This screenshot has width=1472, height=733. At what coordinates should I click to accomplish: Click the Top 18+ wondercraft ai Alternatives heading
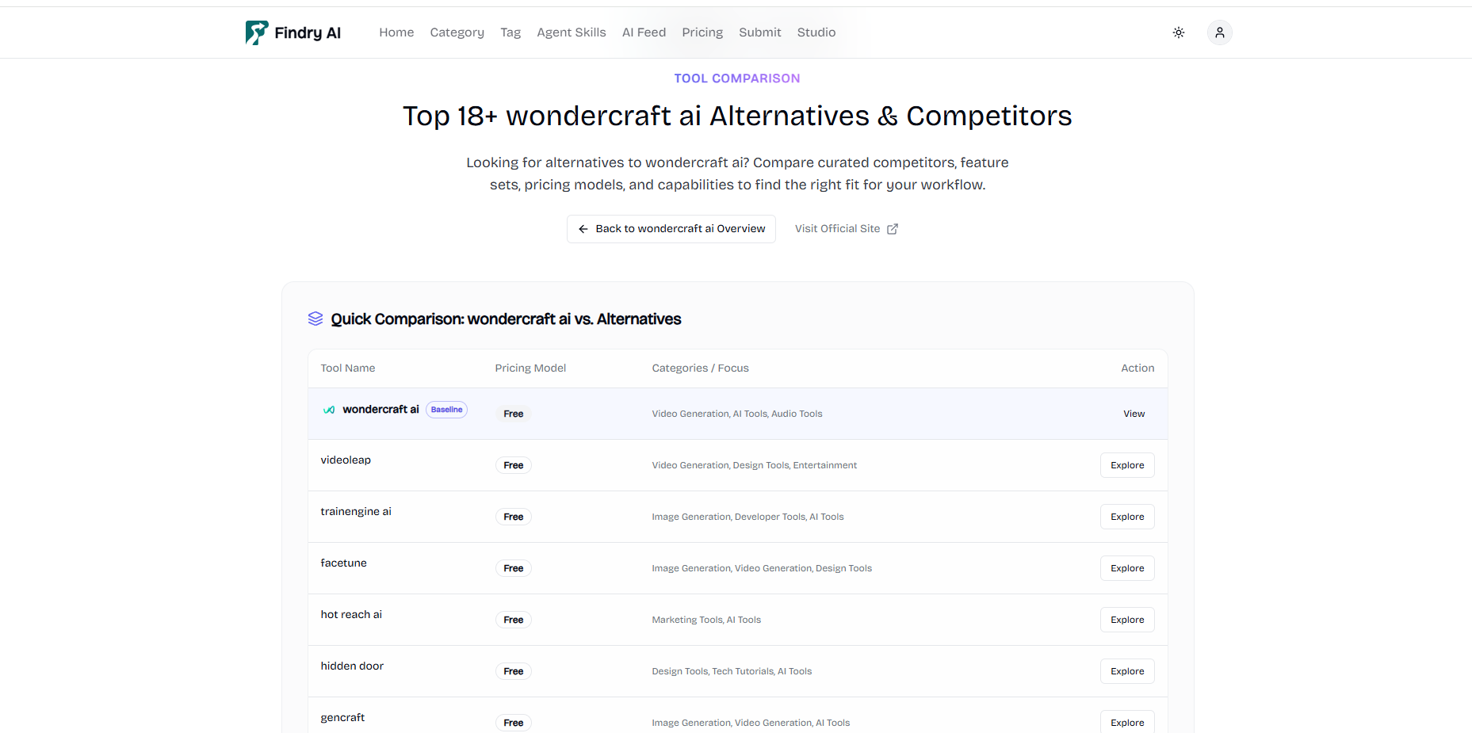pyautogui.click(x=737, y=116)
